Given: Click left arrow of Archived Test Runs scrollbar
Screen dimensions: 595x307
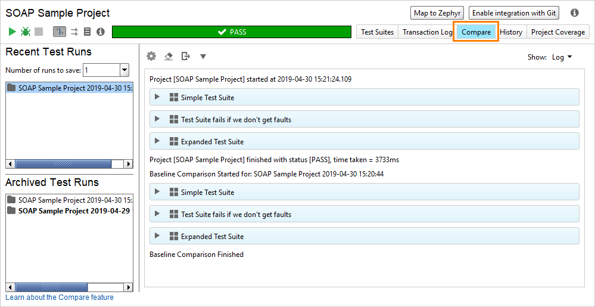Looking at the screenshot, I should point(11,287).
